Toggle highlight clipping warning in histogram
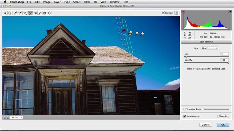The height and width of the screenshot is (131, 234). pyautogui.click(x=230, y=11)
